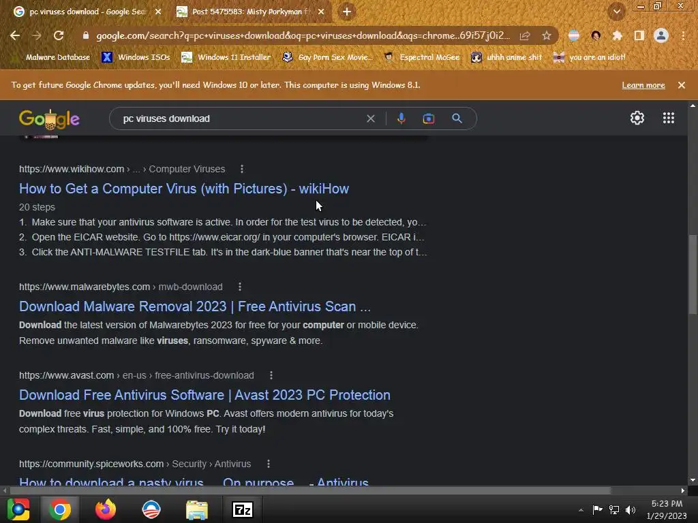Click Learn more in update banner
This screenshot has height=523, width=698.
(643, 85)
